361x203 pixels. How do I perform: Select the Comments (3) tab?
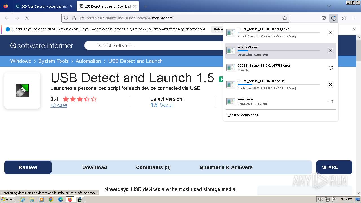tap(153, 167)
